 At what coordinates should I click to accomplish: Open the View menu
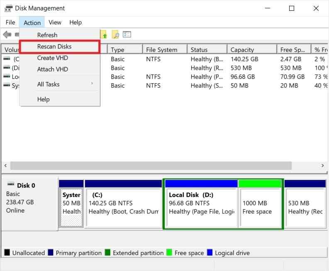point(55,22)
